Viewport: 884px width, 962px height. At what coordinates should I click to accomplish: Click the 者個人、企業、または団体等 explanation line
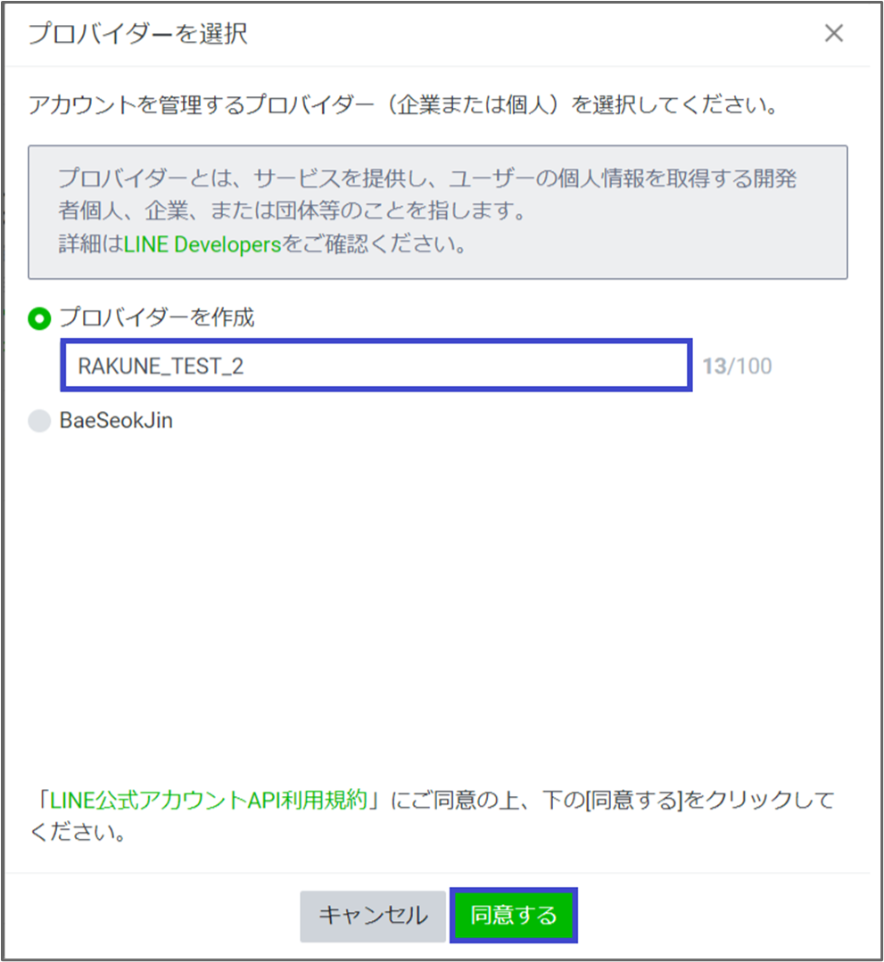point(293,211)
